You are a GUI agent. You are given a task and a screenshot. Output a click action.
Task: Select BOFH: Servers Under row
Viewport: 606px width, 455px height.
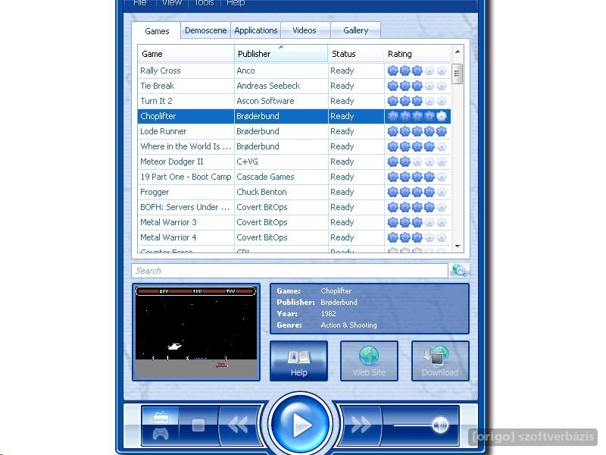pyautogui.click(x=294, y=207)
